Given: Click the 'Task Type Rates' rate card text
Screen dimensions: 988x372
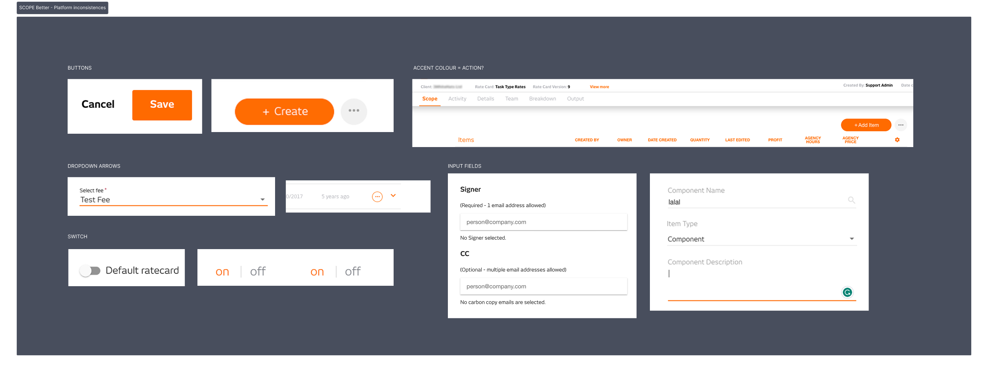Looking at the screenshot, I should 510,87.
